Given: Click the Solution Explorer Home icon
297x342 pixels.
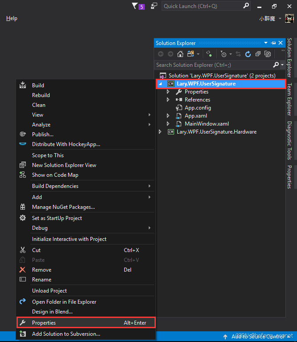Looking at the screenshot, I should tap(180, 54).
